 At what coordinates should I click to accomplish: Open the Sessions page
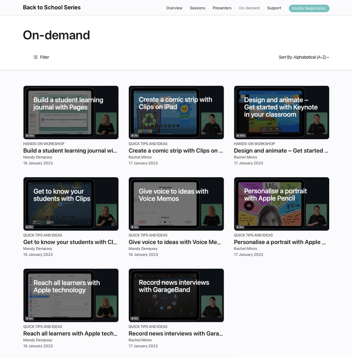[x=197, y=8]
